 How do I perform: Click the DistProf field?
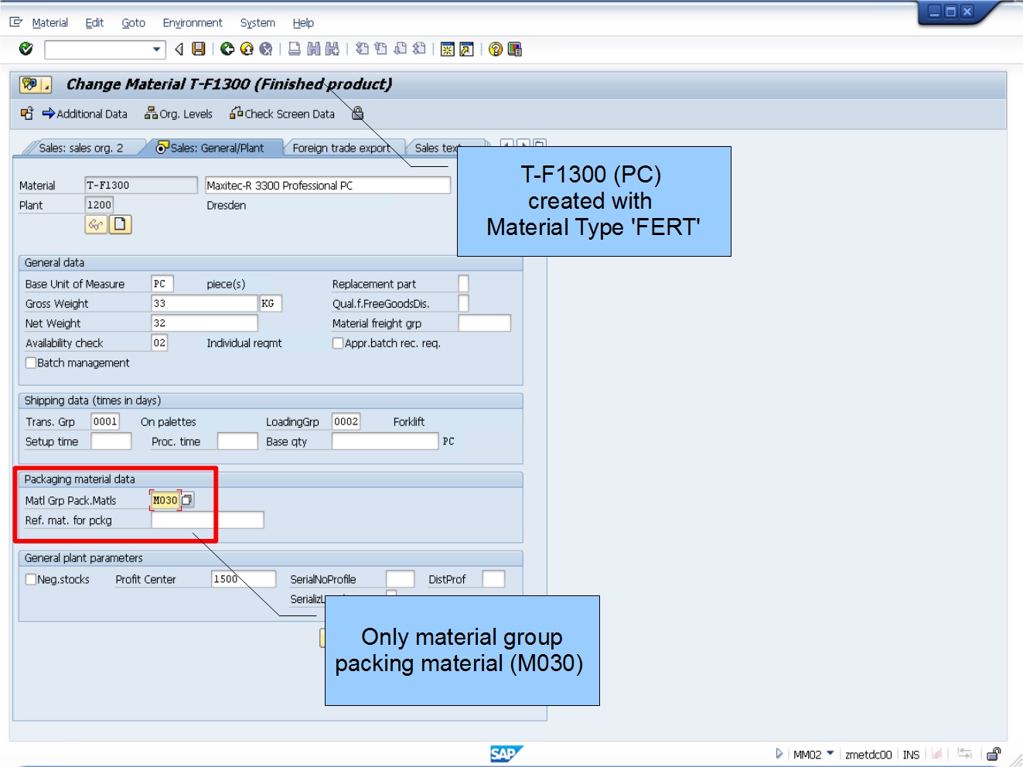[x=493, y=579]
